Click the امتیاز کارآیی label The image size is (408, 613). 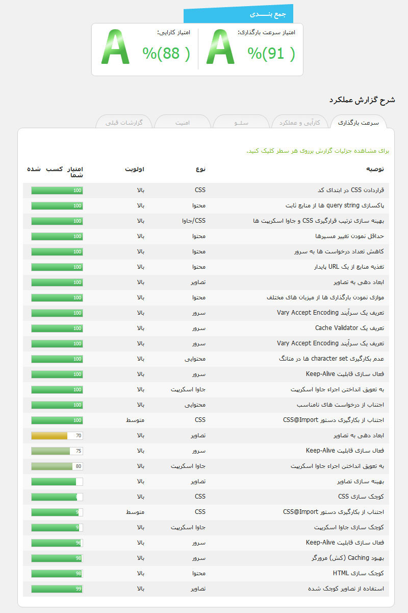(x=174, y=32)
